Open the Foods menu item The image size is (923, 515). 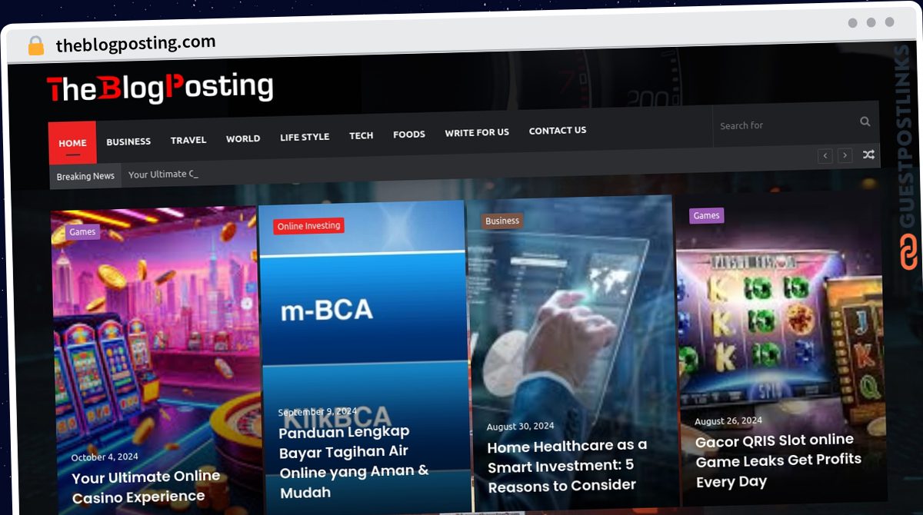coord(409,134)
